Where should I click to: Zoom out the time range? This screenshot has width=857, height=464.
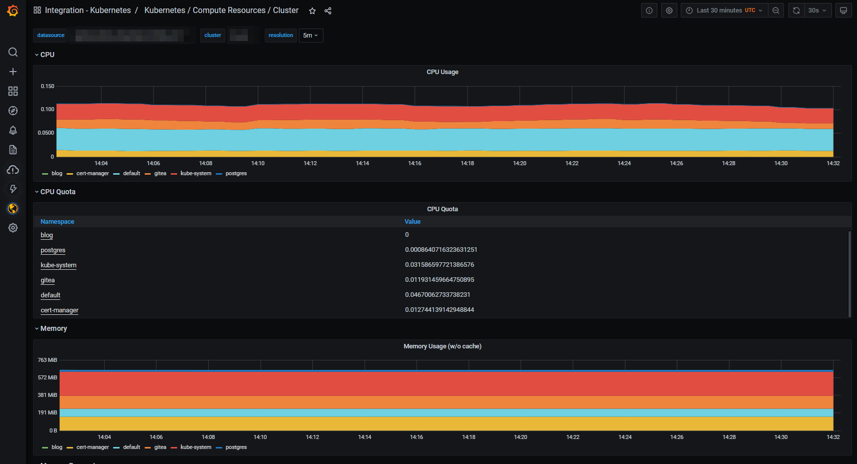coord(776,11)
